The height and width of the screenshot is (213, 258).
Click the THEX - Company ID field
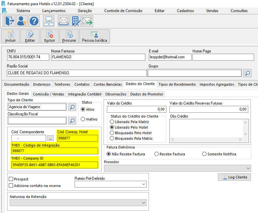(55, 165)
